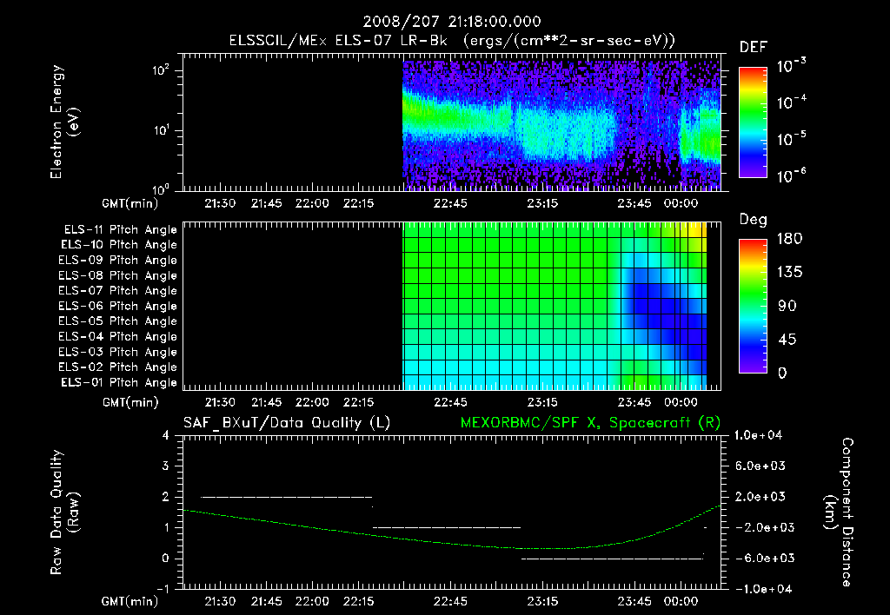890x615 pixels.
Task: Click the 90 value on Deg scale
Action: pyautogui.click(x=787, y=306)
